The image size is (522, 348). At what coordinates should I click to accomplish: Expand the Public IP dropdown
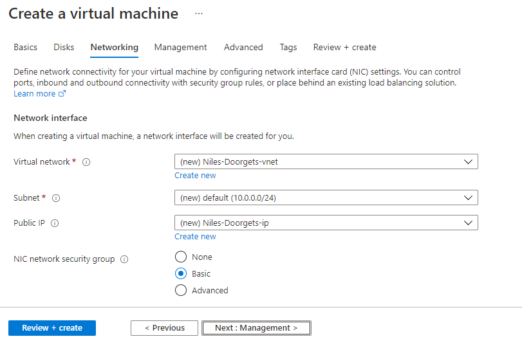[x=326, y=223]
